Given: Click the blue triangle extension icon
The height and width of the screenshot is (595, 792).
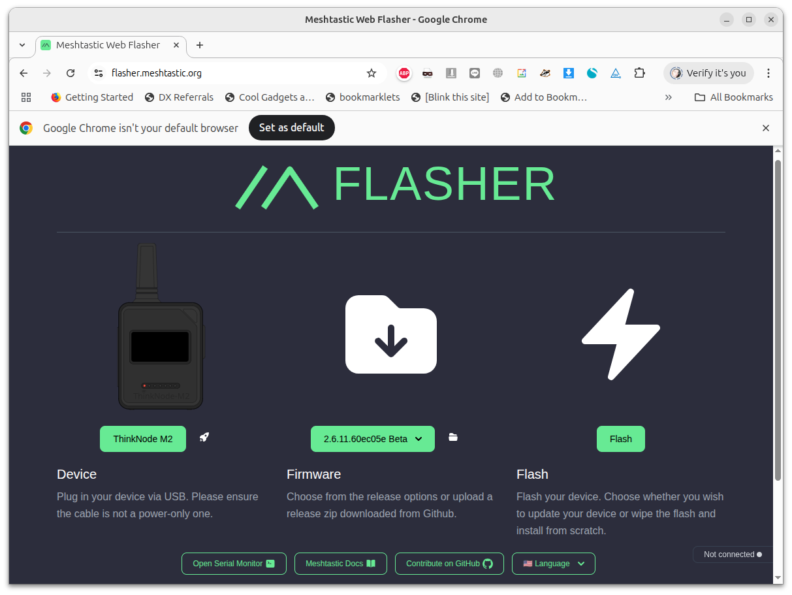Looking at the screenshot, I should [x=616, y=73].
